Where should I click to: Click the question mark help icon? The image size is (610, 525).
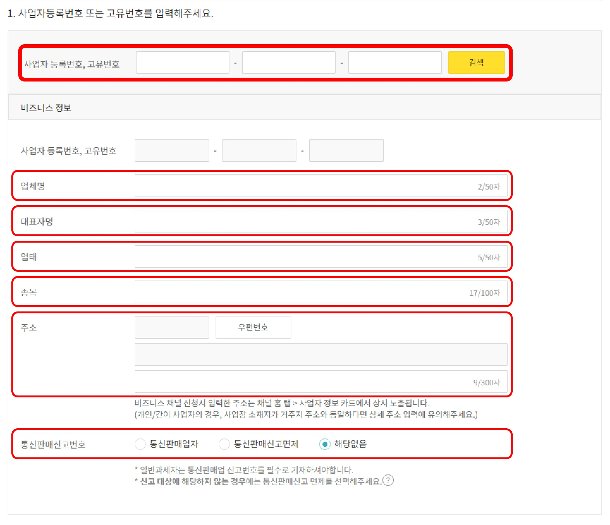click(x=388, y=480)
